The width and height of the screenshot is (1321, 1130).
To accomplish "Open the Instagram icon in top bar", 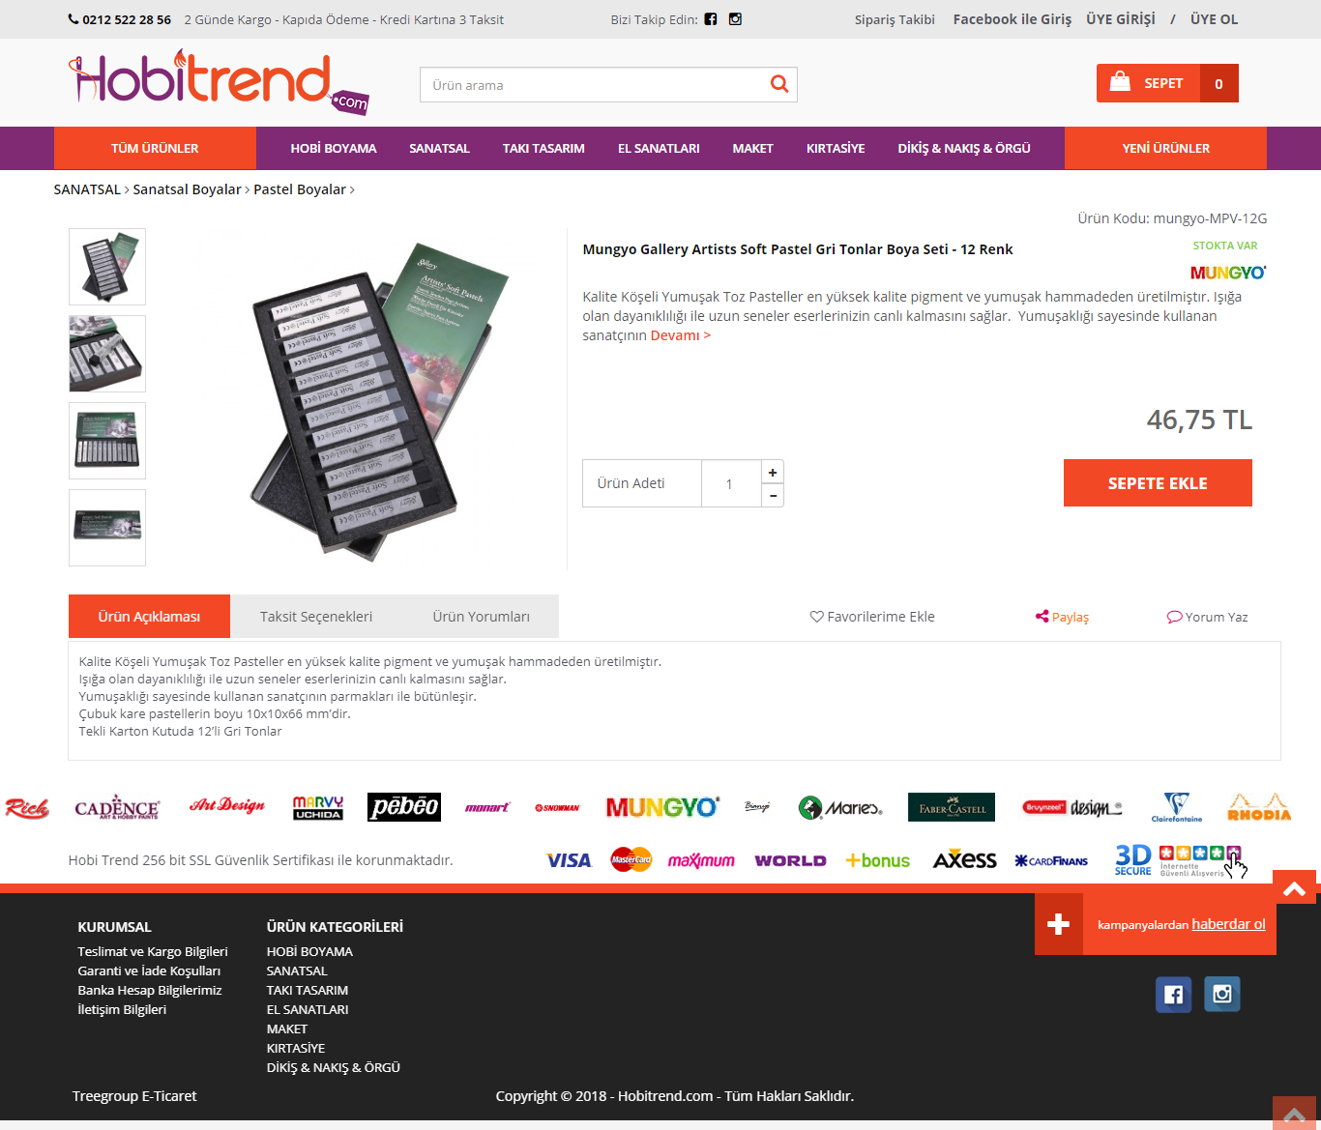I will click(735, 19).
